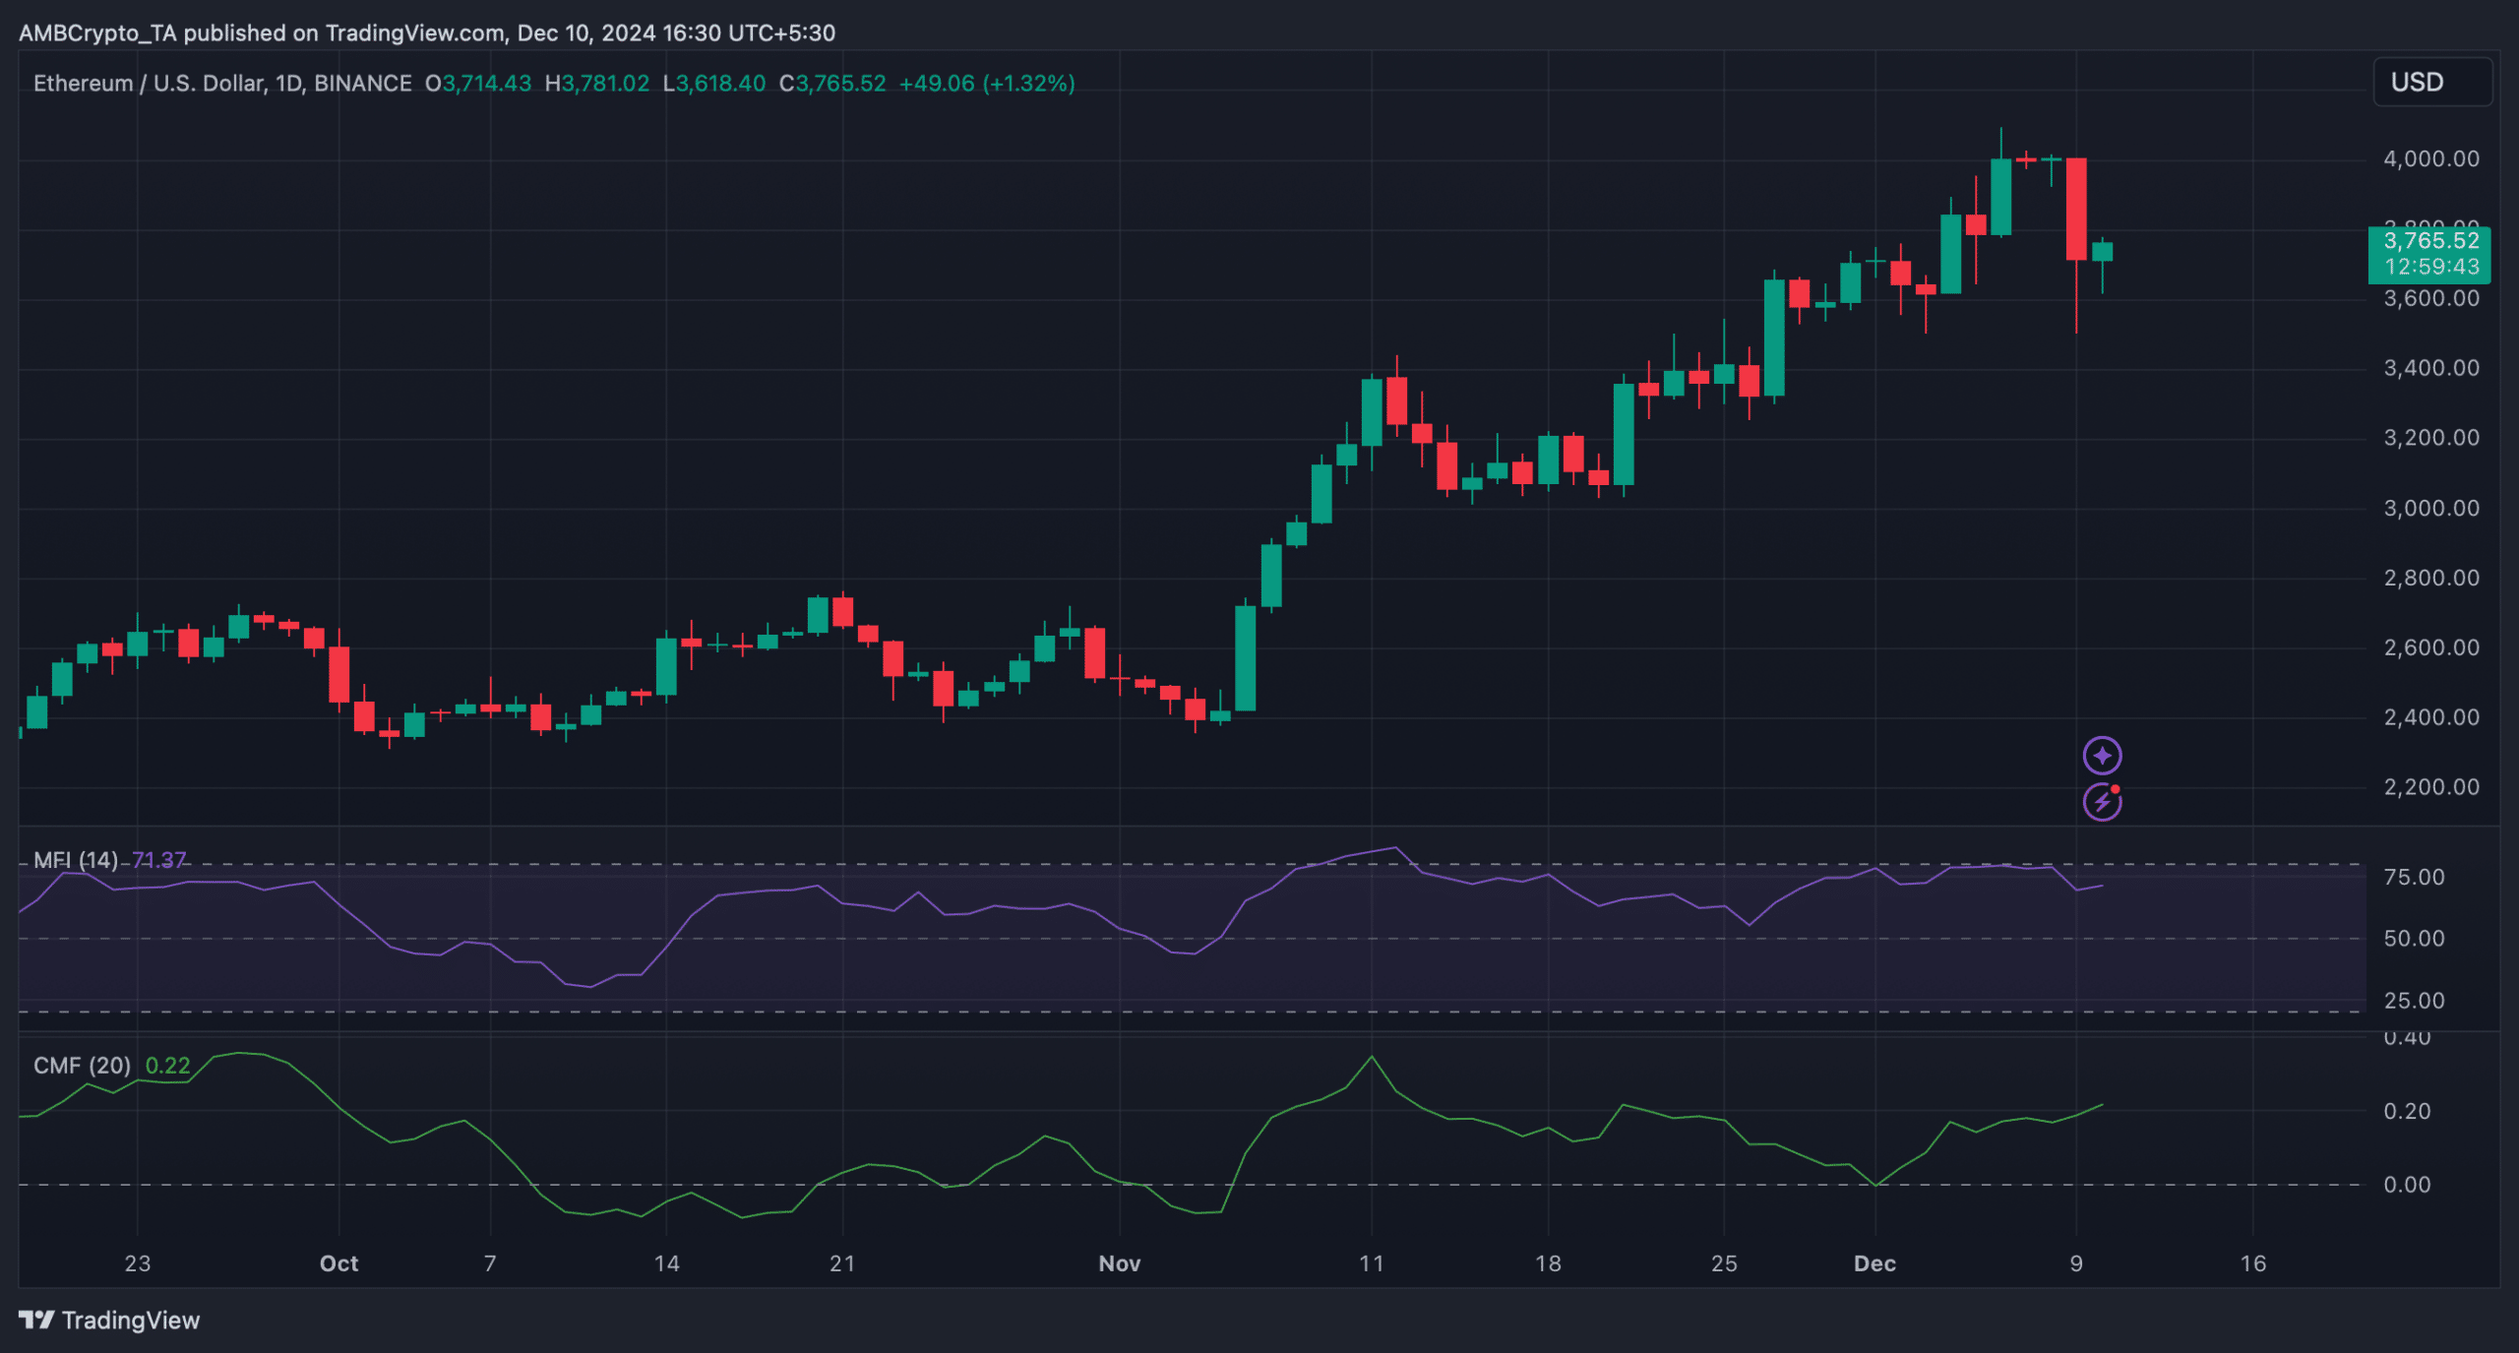
Task: Click the TradingView logo
Action: coord(109,1320)
